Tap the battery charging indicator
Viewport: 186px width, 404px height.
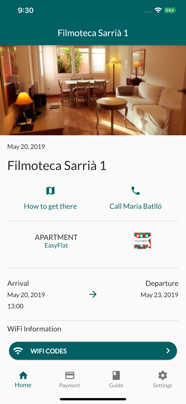click(170, 10)
